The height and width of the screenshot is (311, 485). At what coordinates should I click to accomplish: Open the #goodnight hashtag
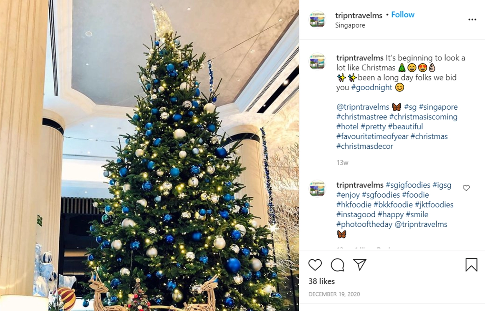click(x=371, y=88)
